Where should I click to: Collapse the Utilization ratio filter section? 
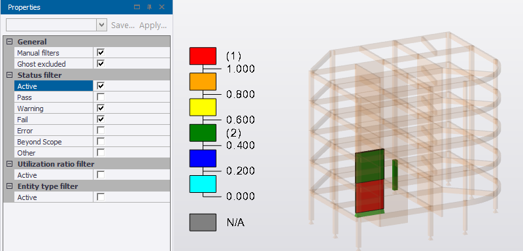pos(10,164)
